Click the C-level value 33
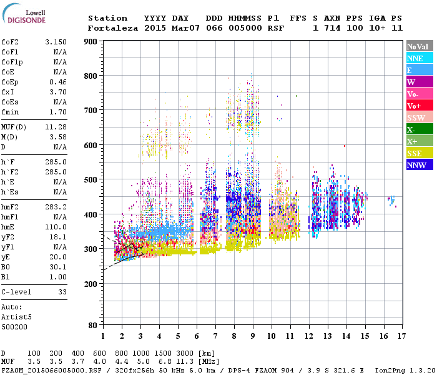The width and height of the screenshot is (437, 375). click(62, 292)
